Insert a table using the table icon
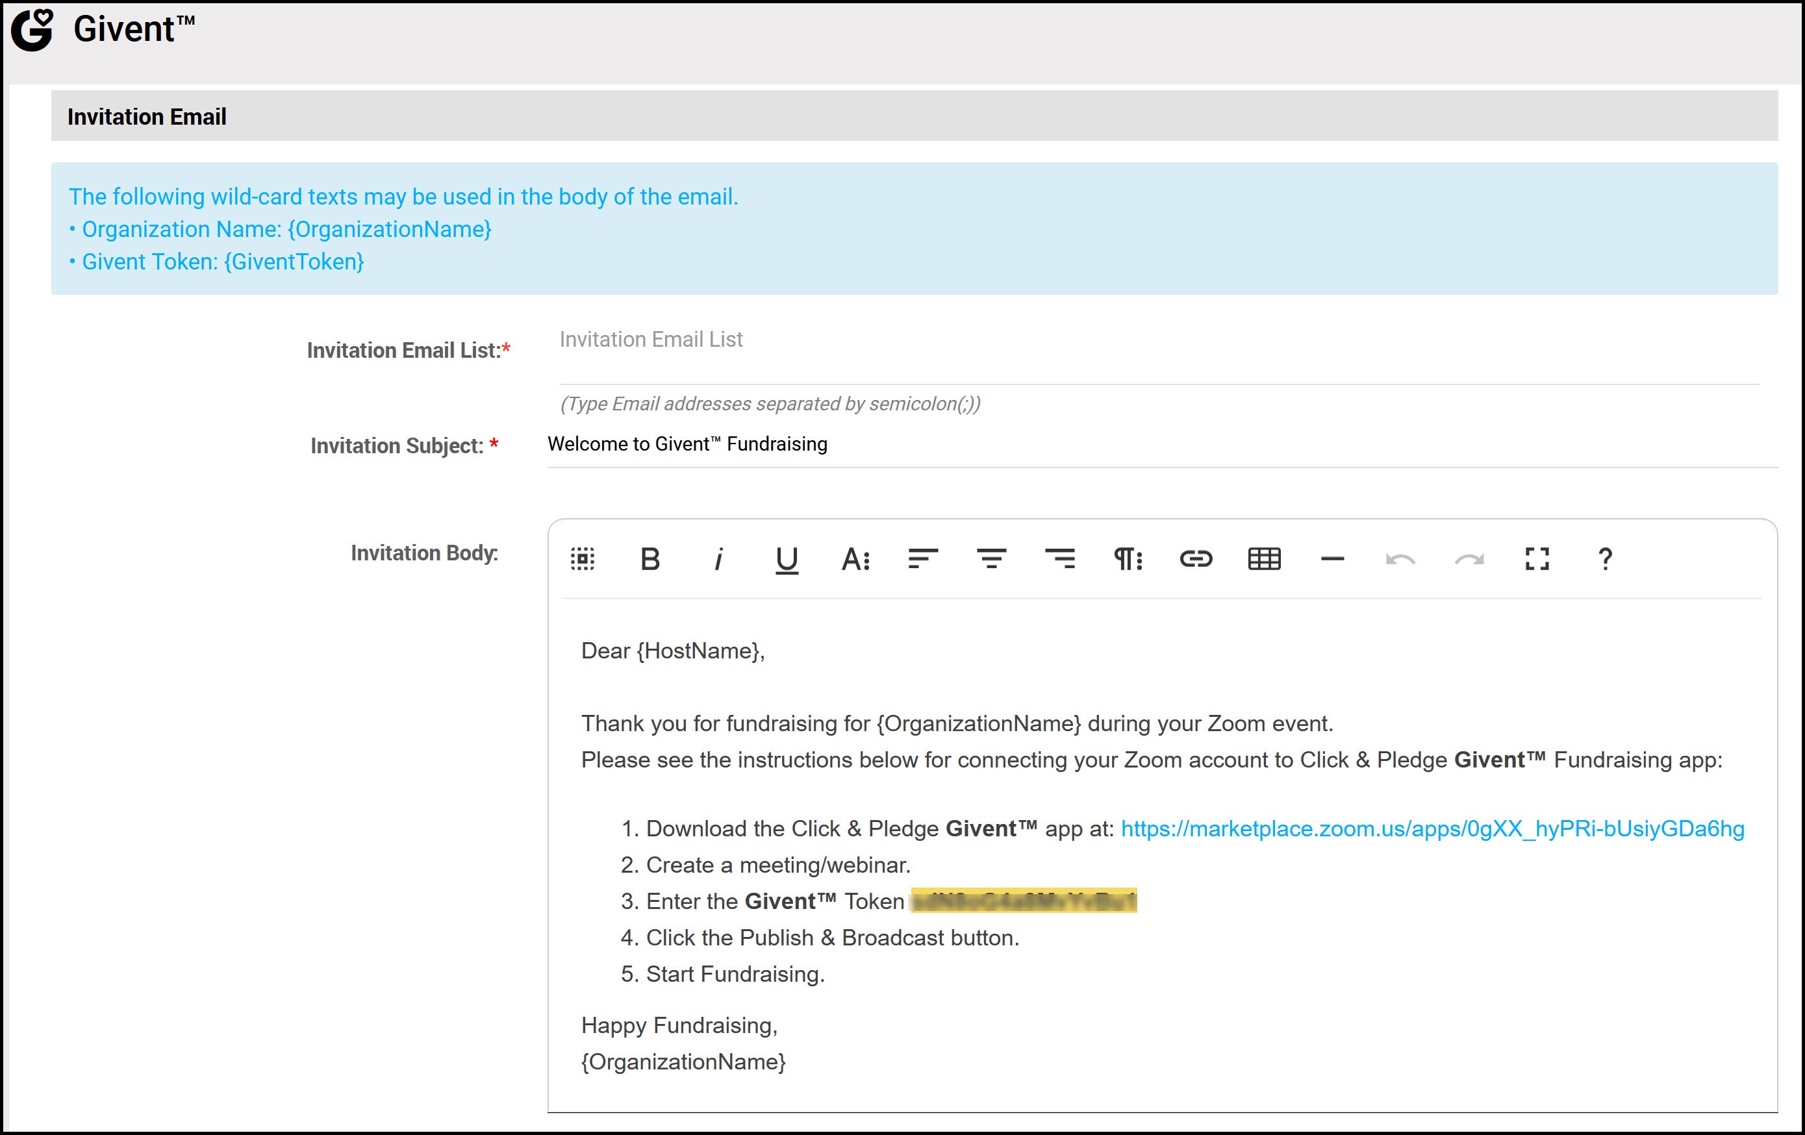Image resolution: width=1805 pixels, height=1135 pixels. pyautogui.click(x=1264, y=559)
